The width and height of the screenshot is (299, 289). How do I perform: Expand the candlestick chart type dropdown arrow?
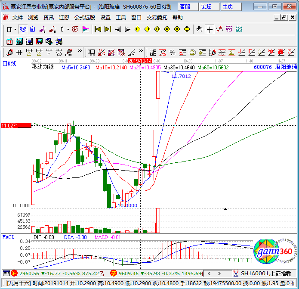(x=68, y=29)
